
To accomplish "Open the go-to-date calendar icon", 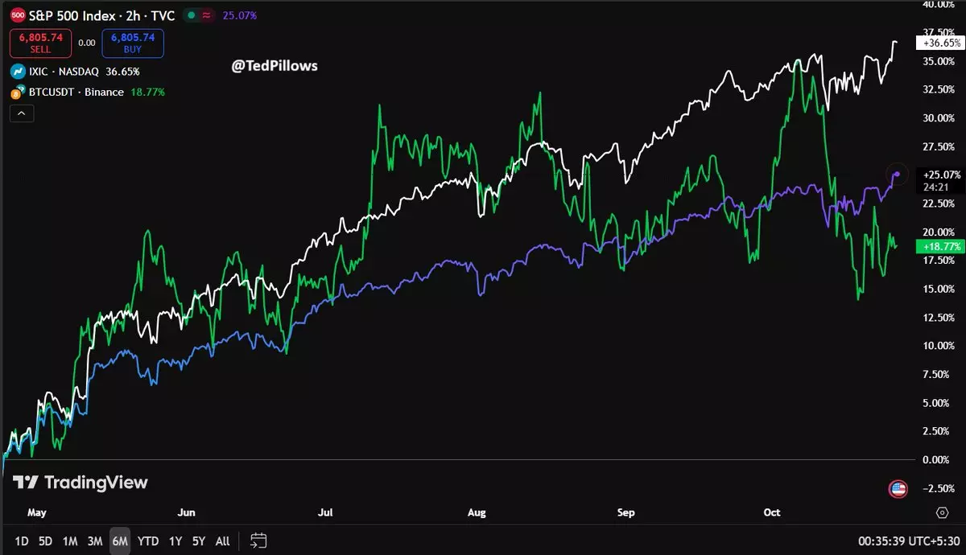I will click(x=258, y=541).
